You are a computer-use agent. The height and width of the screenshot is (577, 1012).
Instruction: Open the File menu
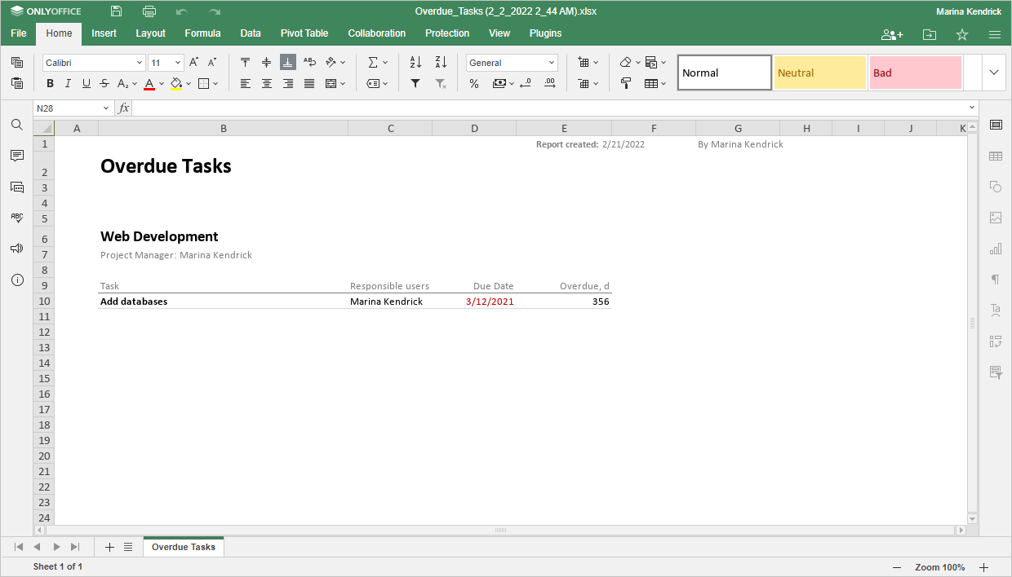18,33
